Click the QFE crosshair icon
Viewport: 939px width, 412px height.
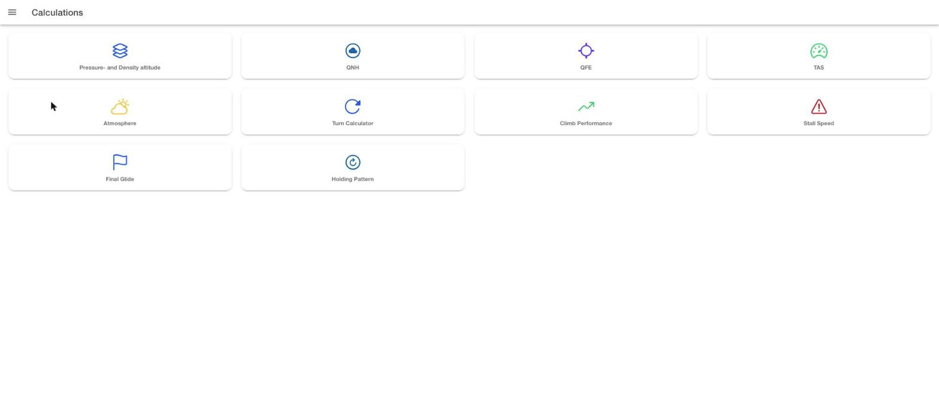click(586, 51)
